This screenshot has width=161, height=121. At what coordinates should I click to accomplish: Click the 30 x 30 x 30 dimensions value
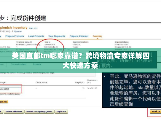click(x=92, y=88)
